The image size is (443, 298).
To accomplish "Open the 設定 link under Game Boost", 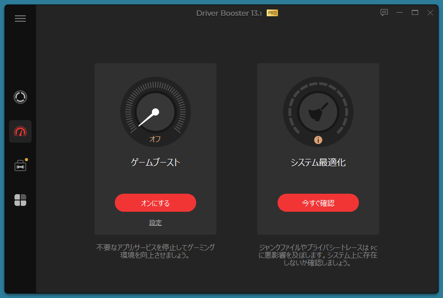I will (x=156, y=223).
